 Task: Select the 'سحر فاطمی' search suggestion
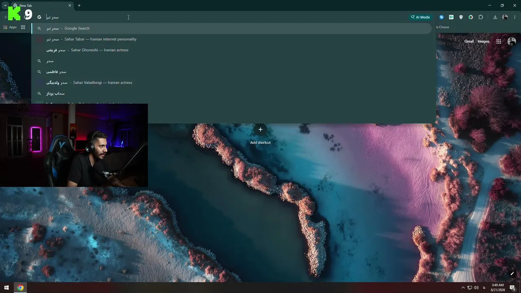[231, 72]
